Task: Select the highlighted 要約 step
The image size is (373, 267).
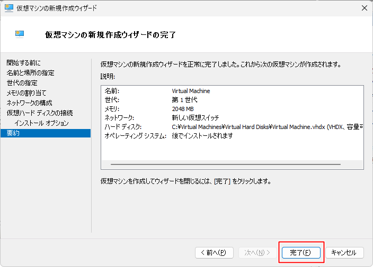Action: (13, 133)
